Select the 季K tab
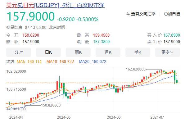 (x=138, y=52)
